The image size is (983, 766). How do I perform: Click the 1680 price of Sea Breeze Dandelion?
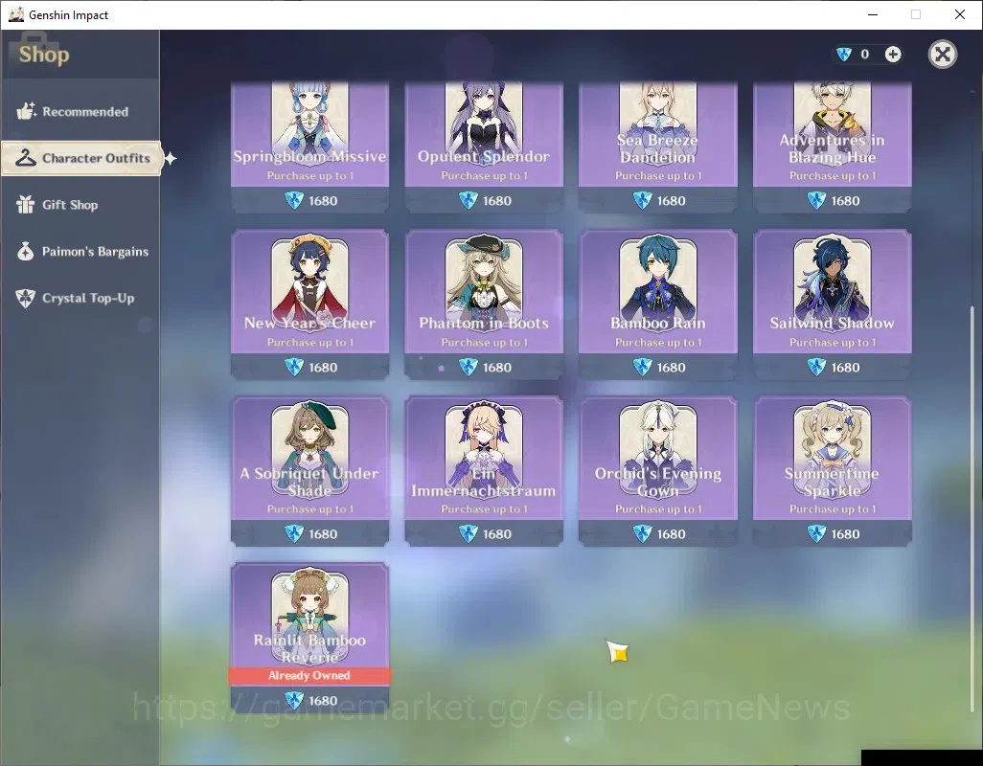click(x=672, y=201)
